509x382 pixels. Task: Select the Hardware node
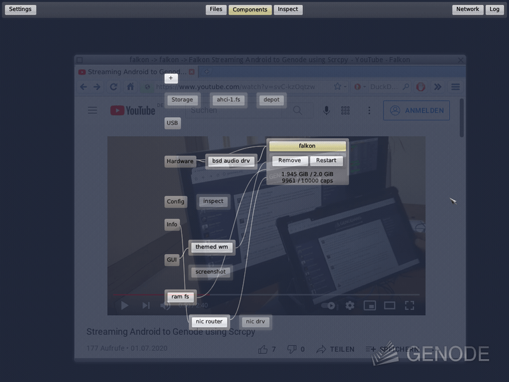point(180,161)
